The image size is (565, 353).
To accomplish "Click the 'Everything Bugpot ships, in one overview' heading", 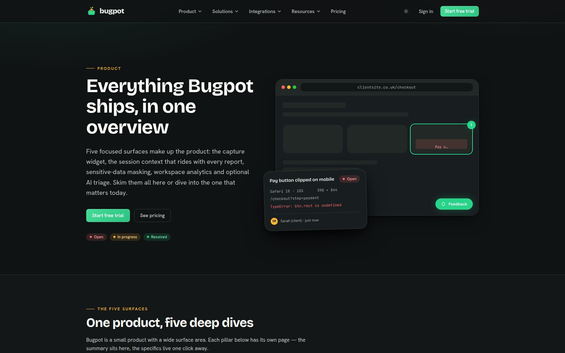I will [x=170, y=106].
